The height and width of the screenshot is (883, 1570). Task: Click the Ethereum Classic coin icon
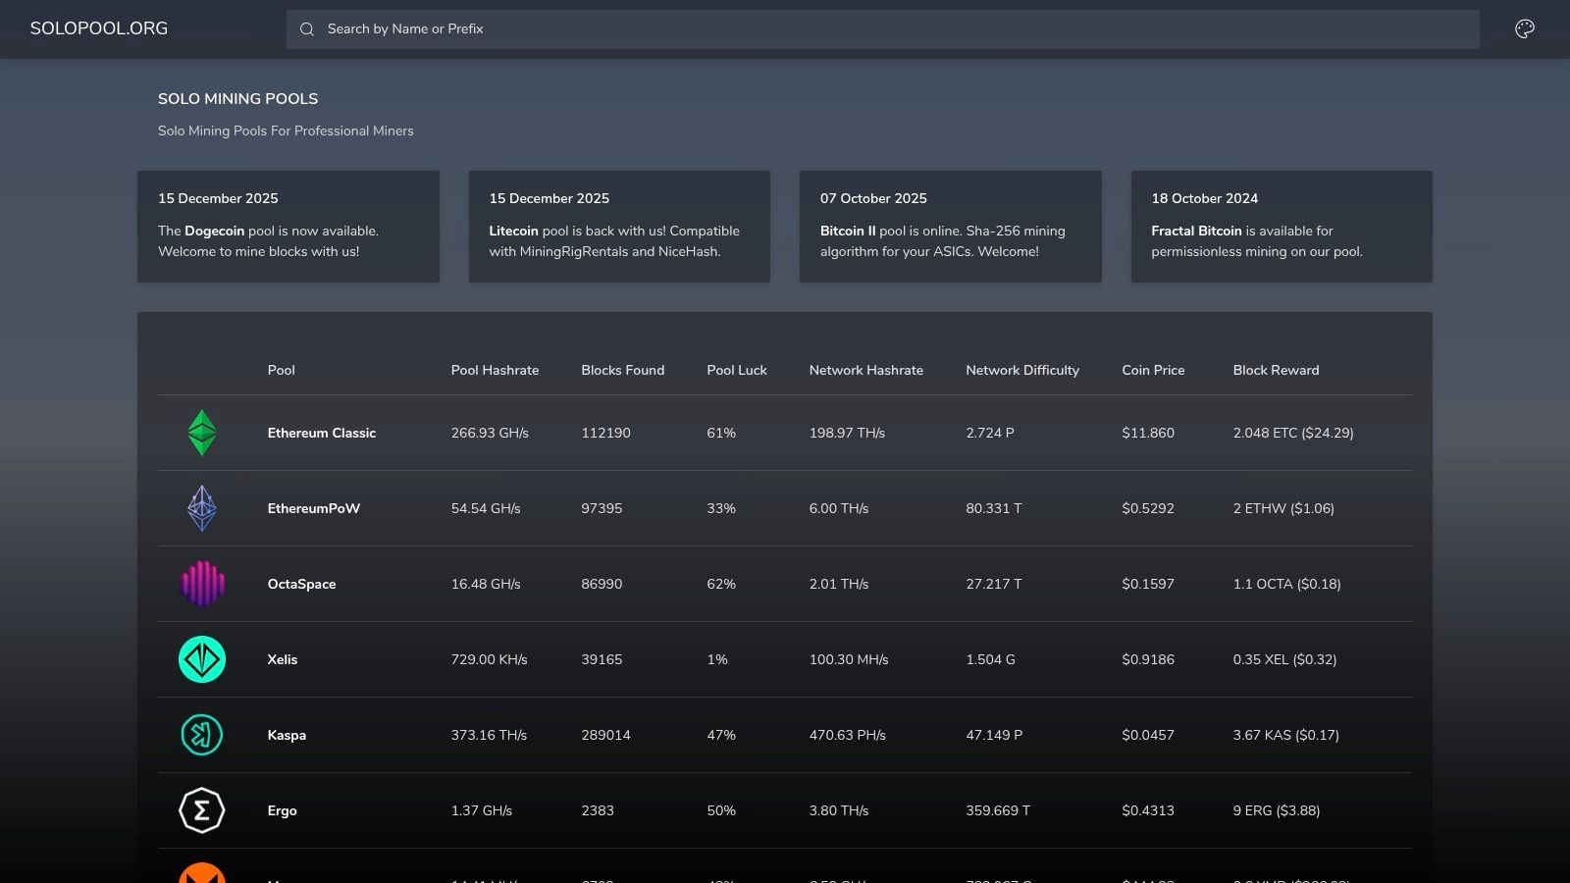click(202, 433)
